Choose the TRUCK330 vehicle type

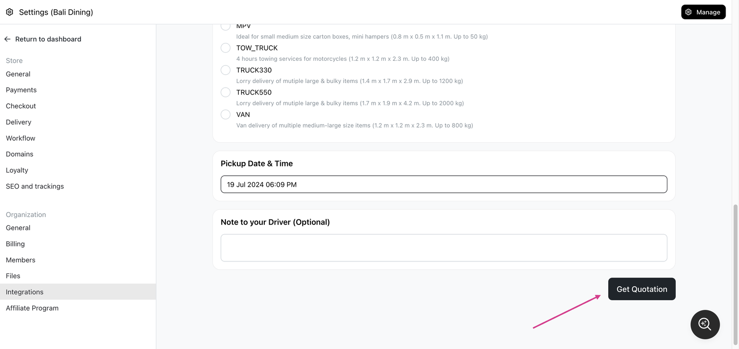pyautogui.click(x=225, y=70)
